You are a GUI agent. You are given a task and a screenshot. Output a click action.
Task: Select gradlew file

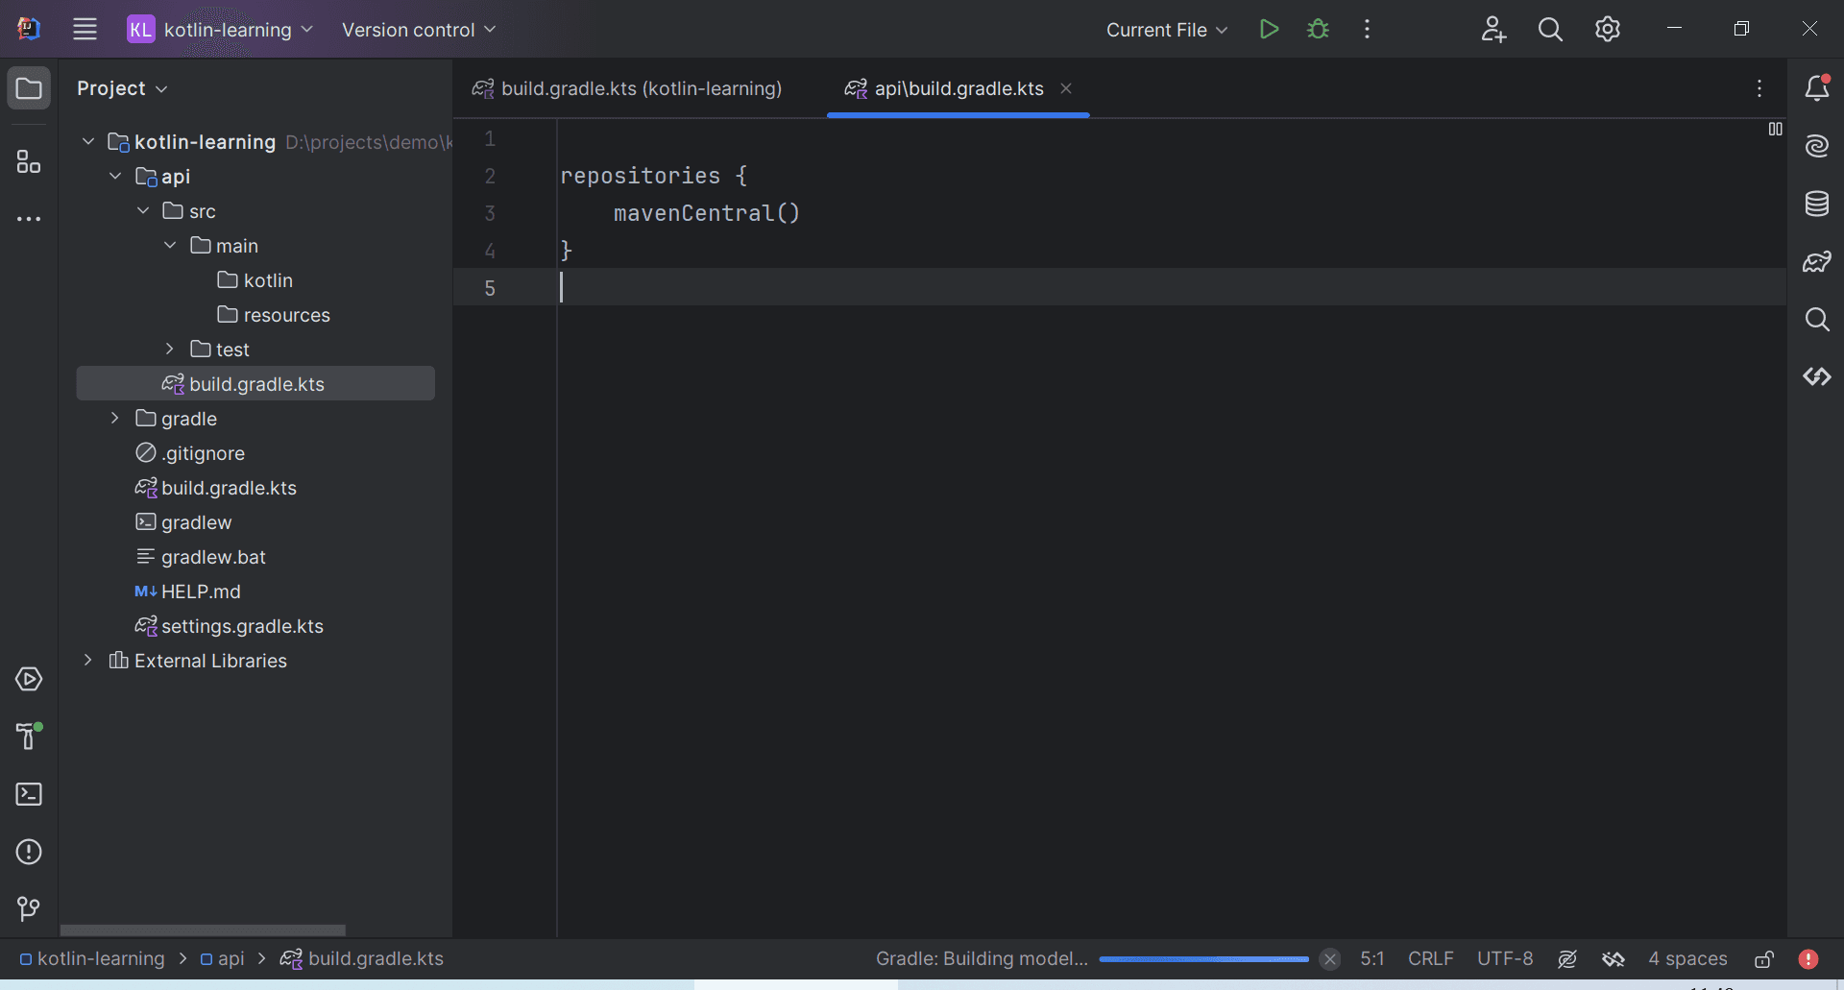click(183, 522)
